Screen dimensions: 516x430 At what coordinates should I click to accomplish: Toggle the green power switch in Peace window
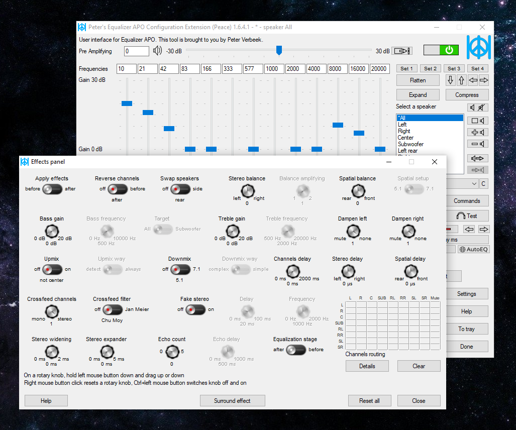pyautogui.click(x=441, y=50)
